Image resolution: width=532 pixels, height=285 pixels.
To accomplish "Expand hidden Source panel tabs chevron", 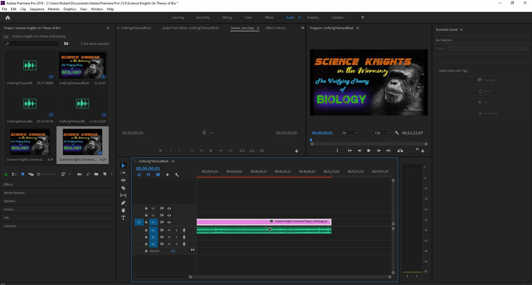I will [303, 28].
